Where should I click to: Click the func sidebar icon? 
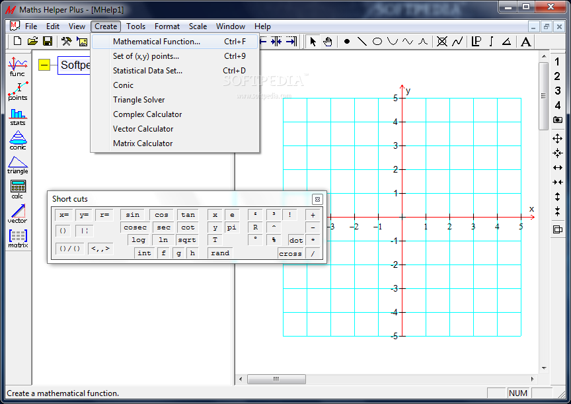(x=17, y=67)
